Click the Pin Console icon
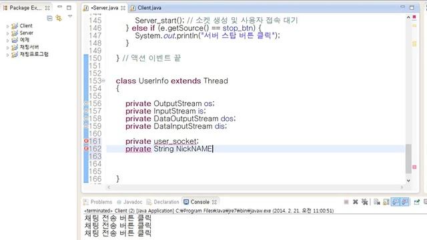Screen dimensions: 427x240 [x=416, y=202]
